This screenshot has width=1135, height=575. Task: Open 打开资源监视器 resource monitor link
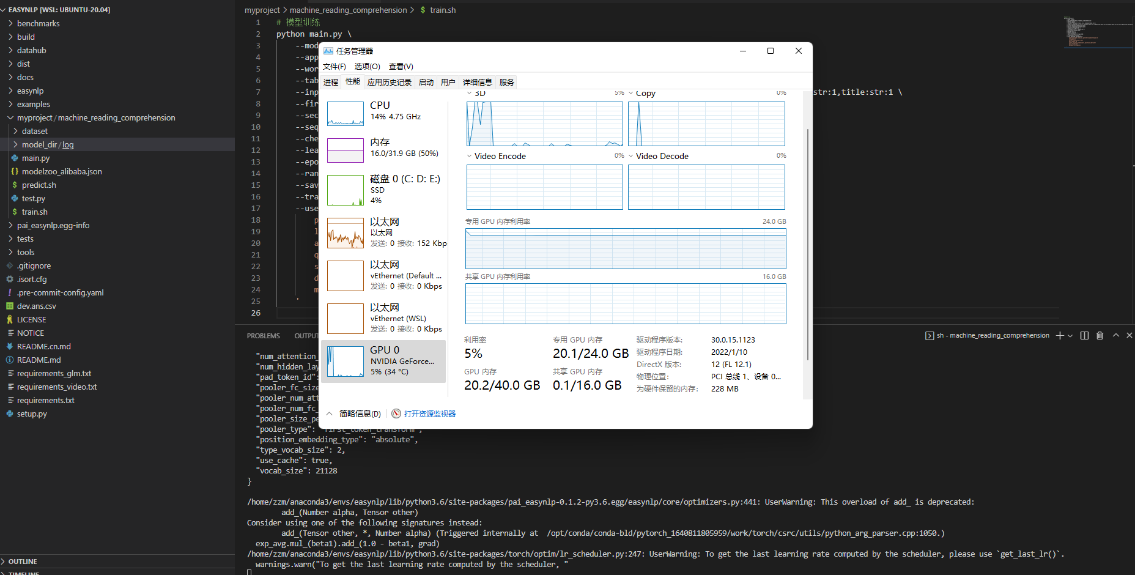tap(430, 414)
